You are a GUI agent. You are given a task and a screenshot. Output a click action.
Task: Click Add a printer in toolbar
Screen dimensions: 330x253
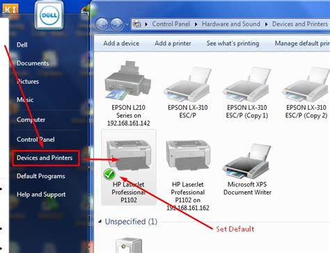[173, 43]
